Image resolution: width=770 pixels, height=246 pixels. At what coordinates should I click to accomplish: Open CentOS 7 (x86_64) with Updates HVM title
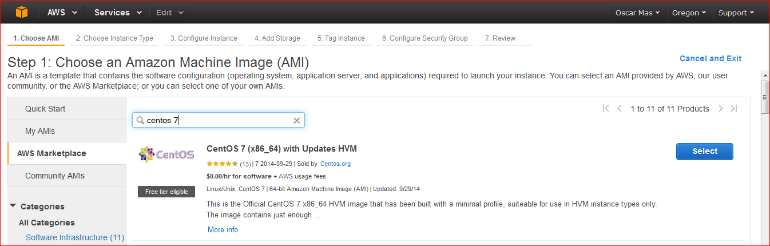tap(281, 149)
